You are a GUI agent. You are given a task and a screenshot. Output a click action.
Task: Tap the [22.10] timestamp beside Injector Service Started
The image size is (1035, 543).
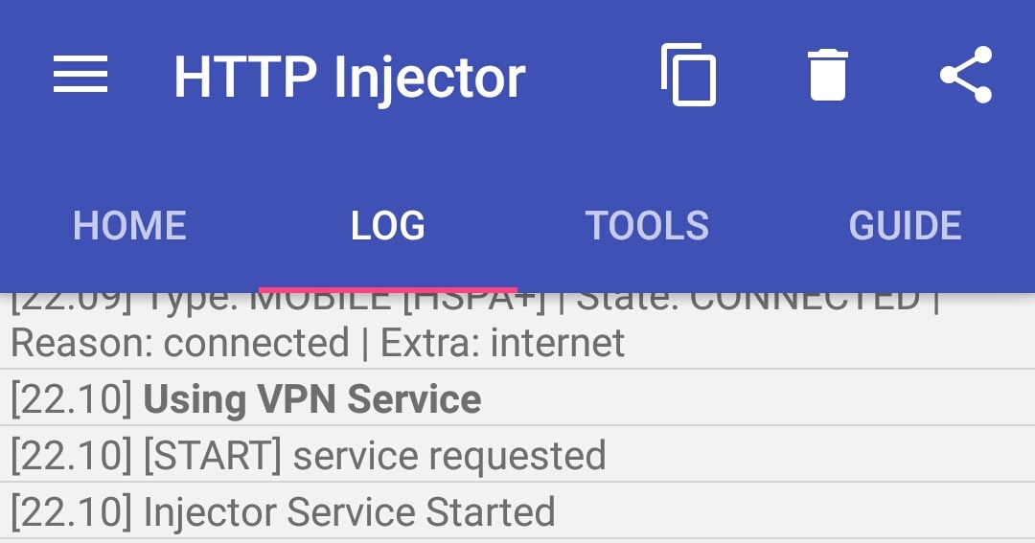click(x=72, y=512)
